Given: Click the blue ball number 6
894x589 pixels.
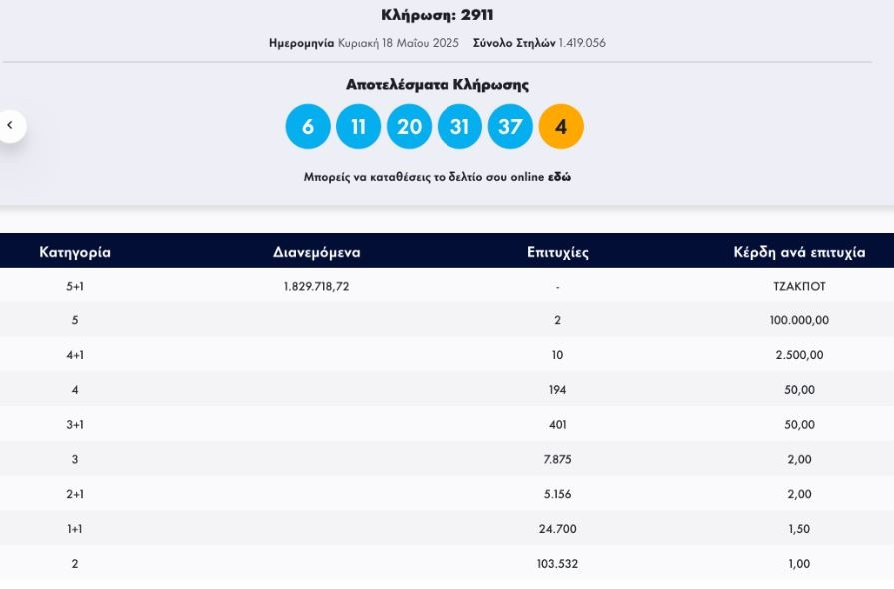Looking at the screenshot, I should [308, 127].
